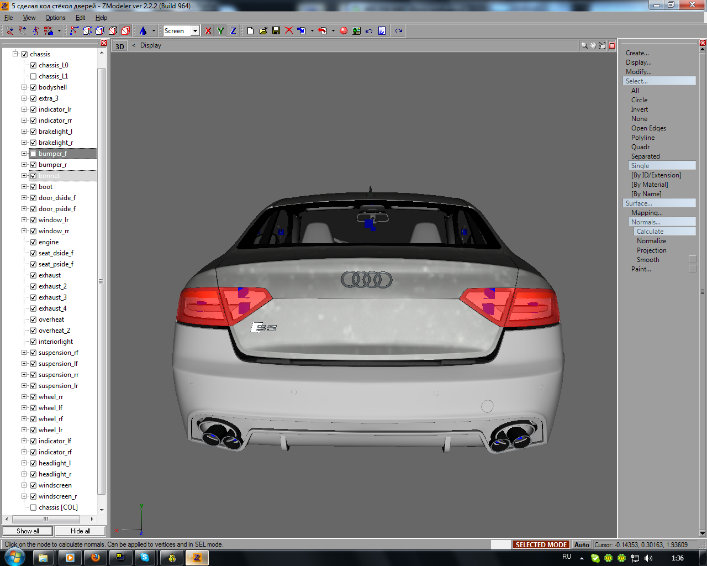Viewport: 707px width, 566px height.
Task: Click the Show all button
Action: click(x=28, y=531)
